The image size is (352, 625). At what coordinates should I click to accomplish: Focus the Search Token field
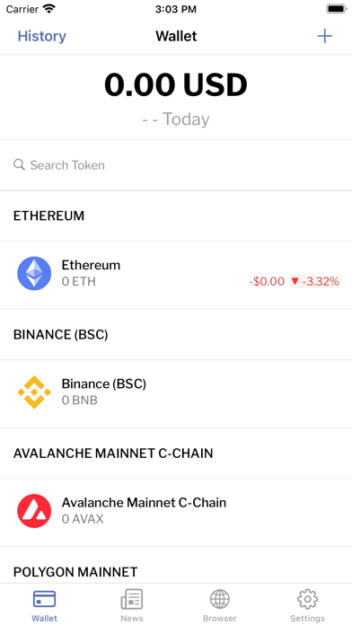click(x=176, y=165)
